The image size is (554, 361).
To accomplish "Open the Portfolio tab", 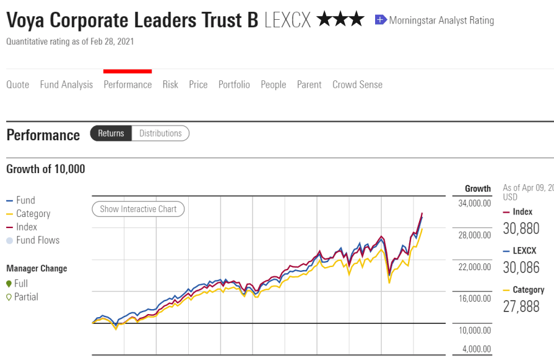I will coord(234,85).
